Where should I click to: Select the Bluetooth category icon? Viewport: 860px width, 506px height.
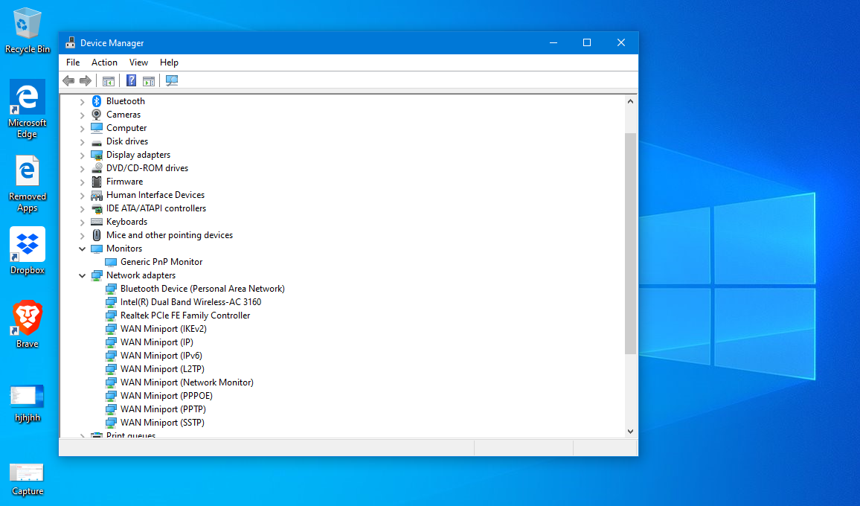(97, 101)
